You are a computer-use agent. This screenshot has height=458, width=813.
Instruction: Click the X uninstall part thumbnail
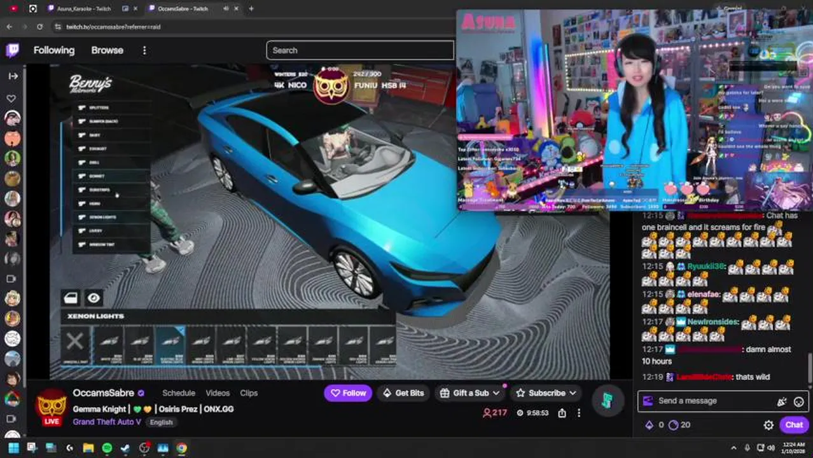coord(75,345)
